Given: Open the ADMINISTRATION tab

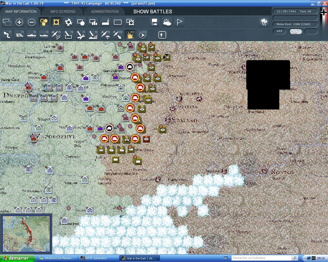Looking at the screenshot, I should pyautogui.click(x=105, y=11).
